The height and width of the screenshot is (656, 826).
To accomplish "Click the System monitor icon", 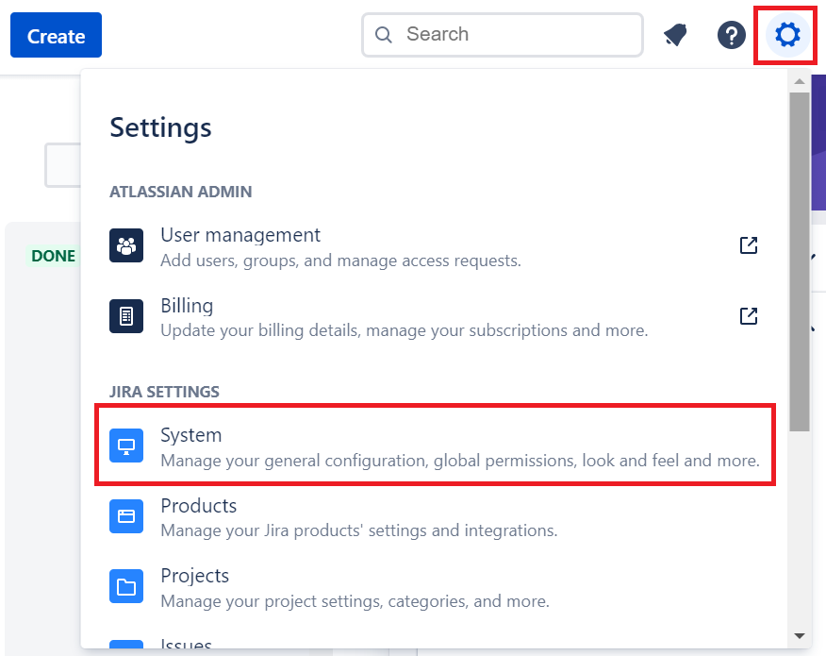I will click(x=126, y=446).
